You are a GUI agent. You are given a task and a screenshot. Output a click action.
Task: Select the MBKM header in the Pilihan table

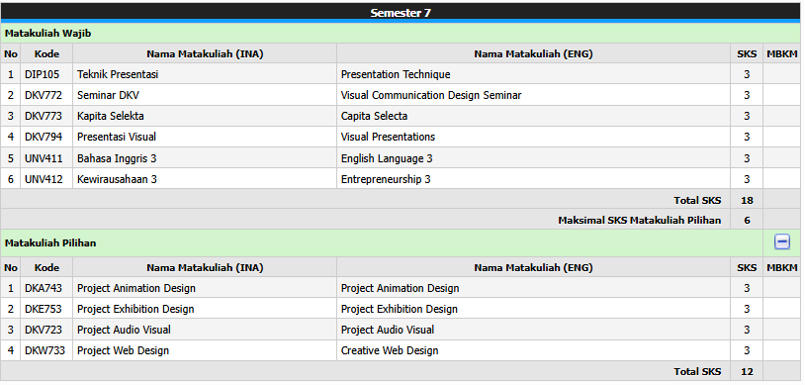tap(782, 267)
